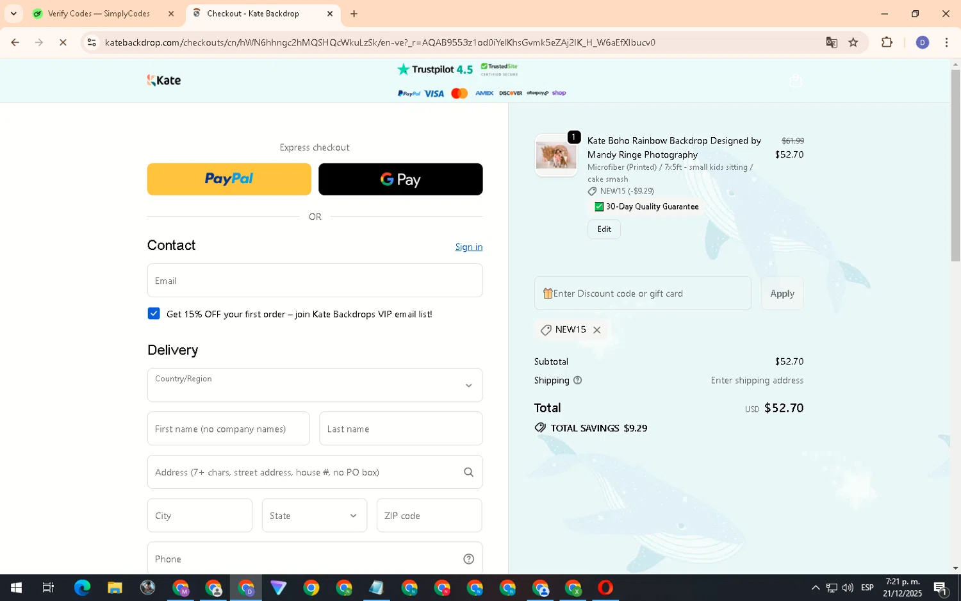Open the browser extensions puzzle icon

click(x=887, y=42)
